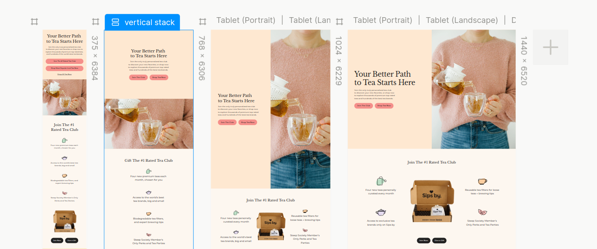Click the frame icon directly left of vertical stack

point(95,22)
